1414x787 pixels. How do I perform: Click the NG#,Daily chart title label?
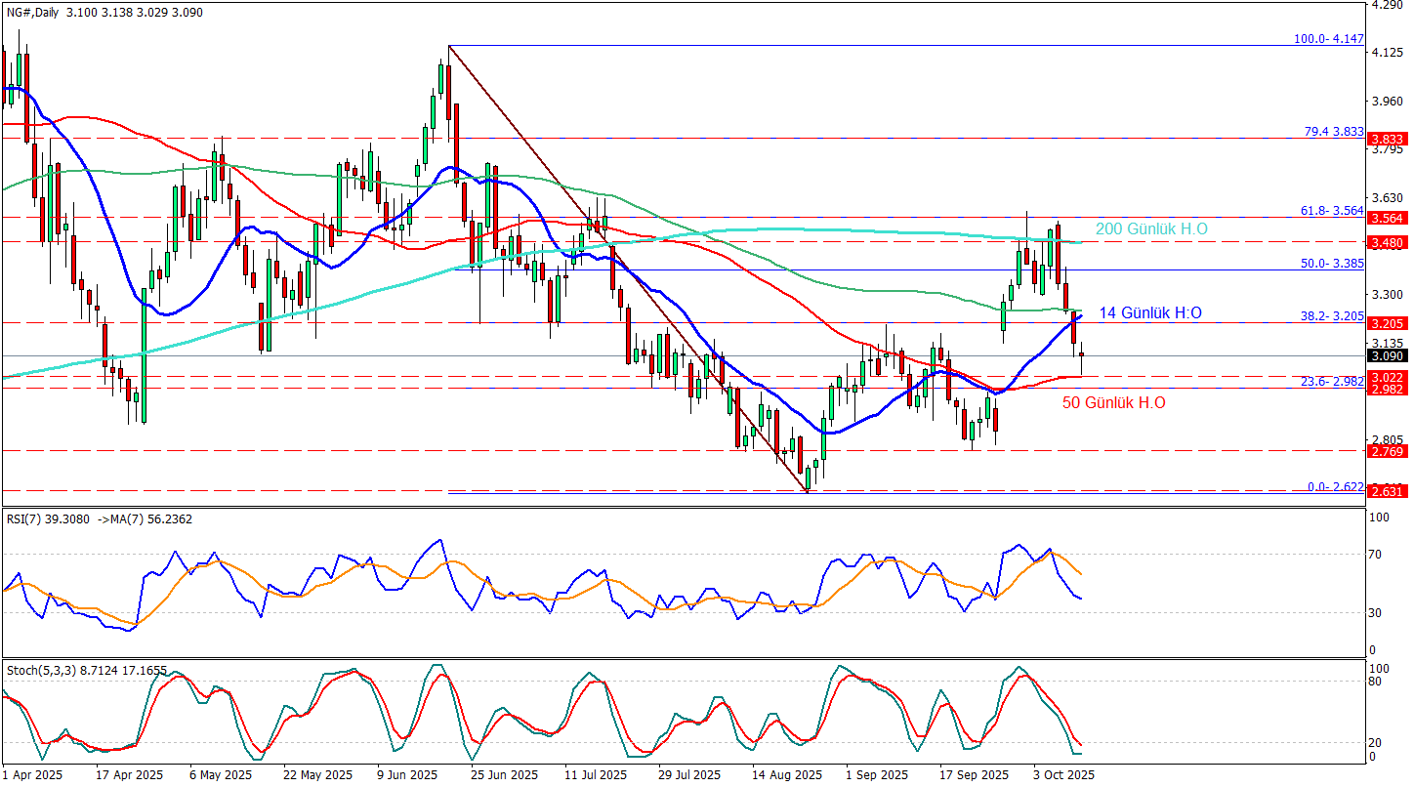pos(35,9)
